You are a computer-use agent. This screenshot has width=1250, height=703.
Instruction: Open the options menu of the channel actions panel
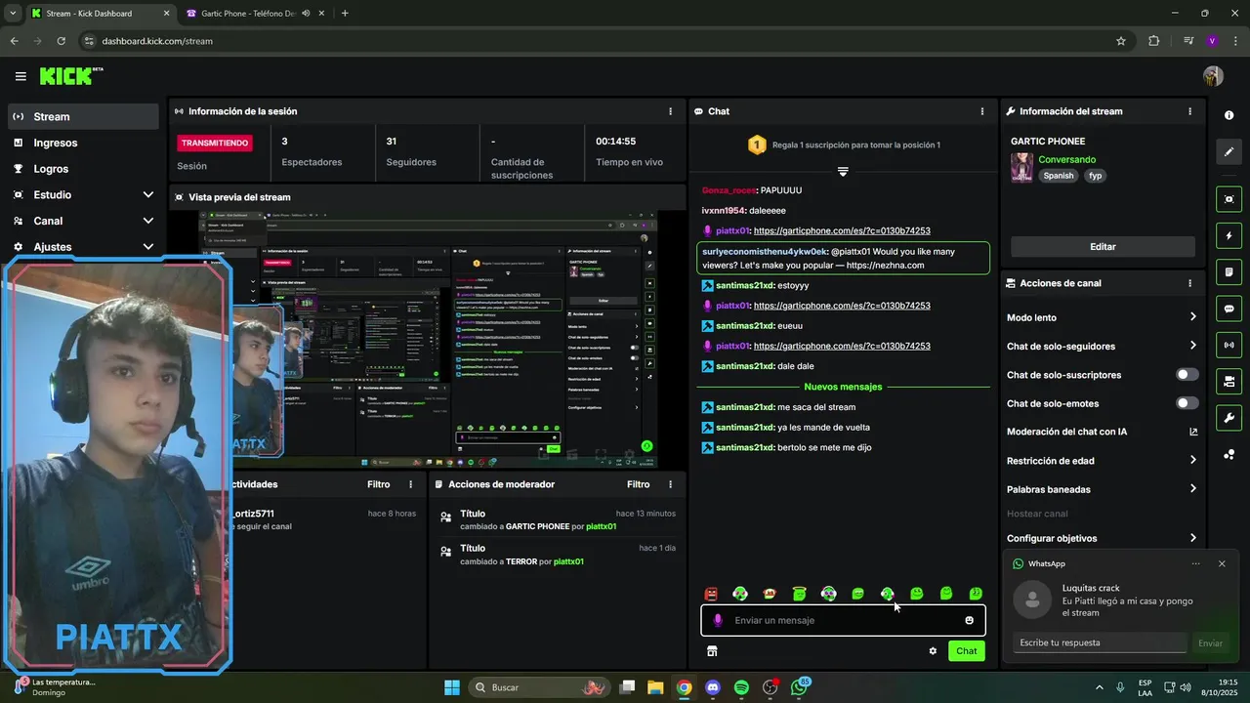pos(1189,283)
